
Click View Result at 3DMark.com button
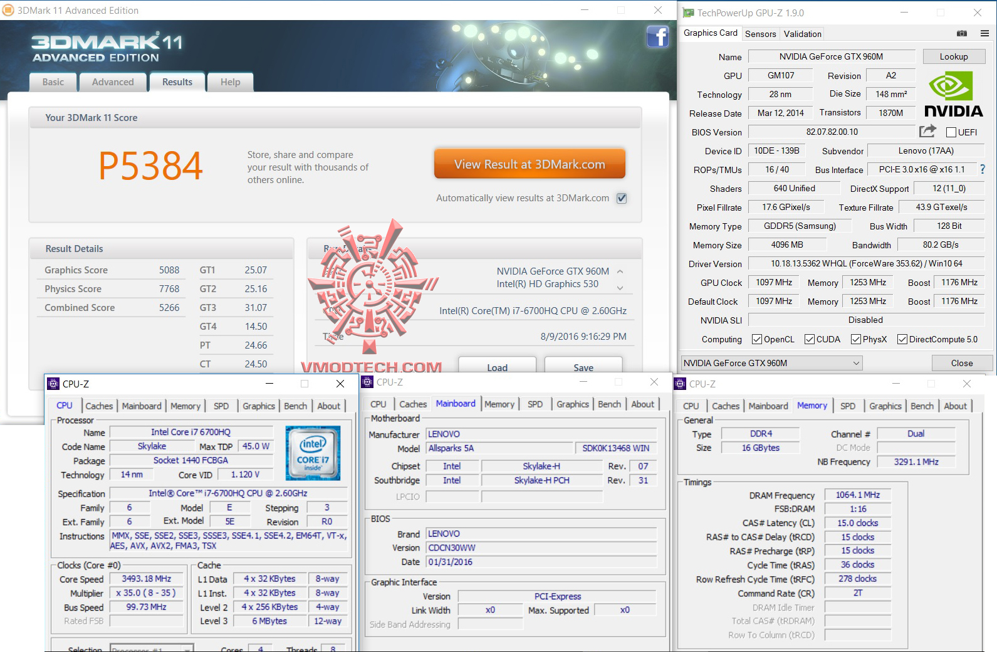(x=530, y=164)
